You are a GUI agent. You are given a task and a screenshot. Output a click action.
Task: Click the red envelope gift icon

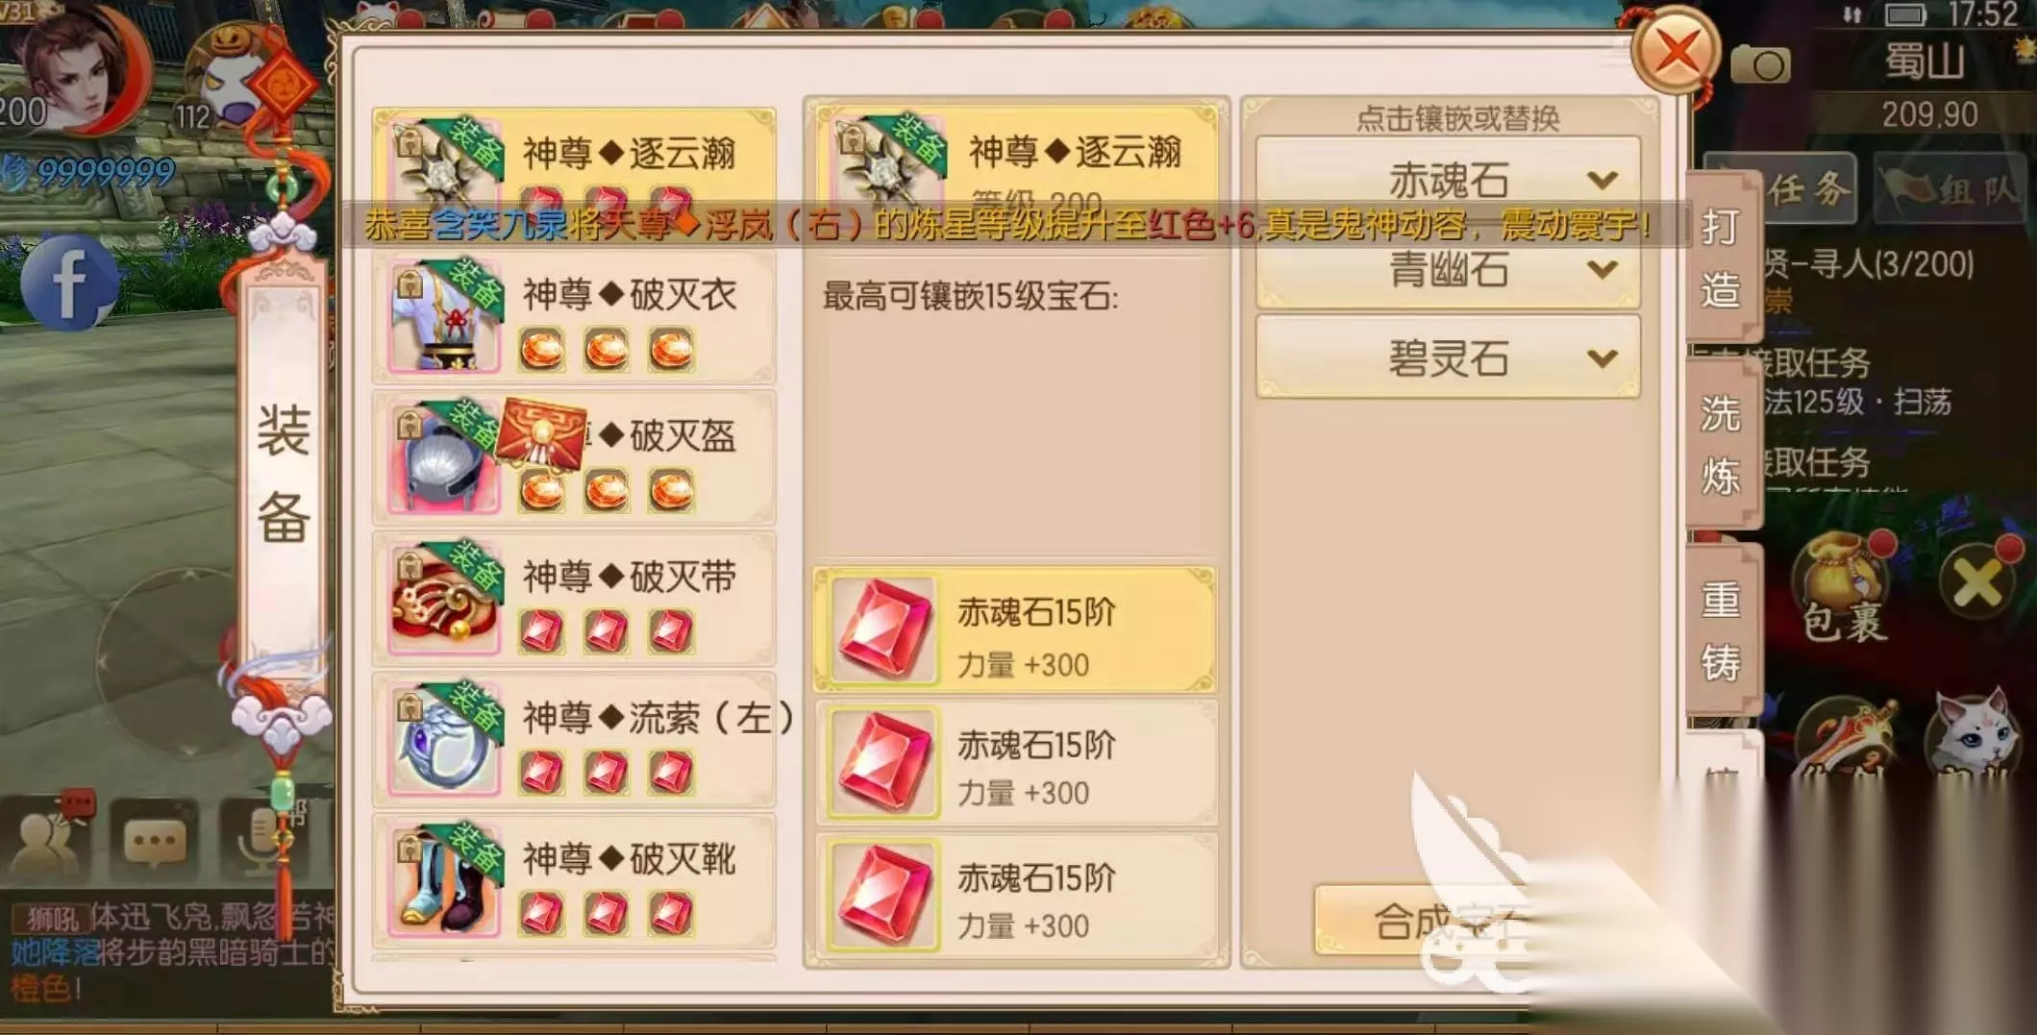[542, 433]
